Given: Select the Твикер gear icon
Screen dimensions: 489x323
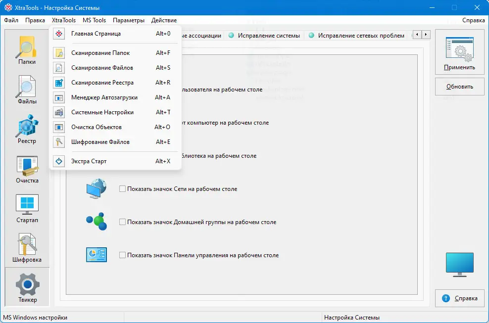Looking at the screenshot, I should (27, 284).
